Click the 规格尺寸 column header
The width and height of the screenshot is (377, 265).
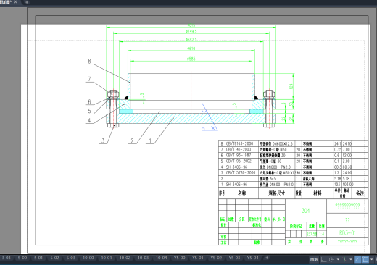point(277,193)
